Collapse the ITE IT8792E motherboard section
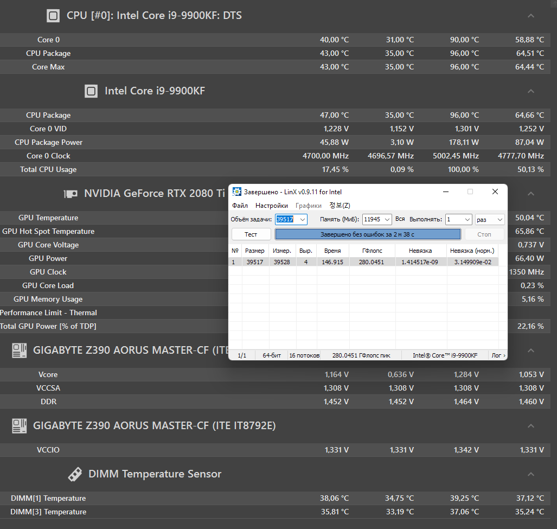 tap(531, 426)
